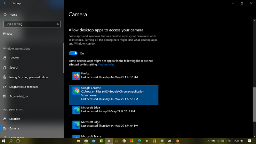256x144 pixels.
Task: Click the Camera icon in sidebar
Action: [x=5, y=128]
